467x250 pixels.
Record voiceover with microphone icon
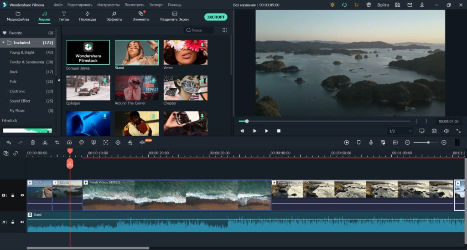point(371,143)
